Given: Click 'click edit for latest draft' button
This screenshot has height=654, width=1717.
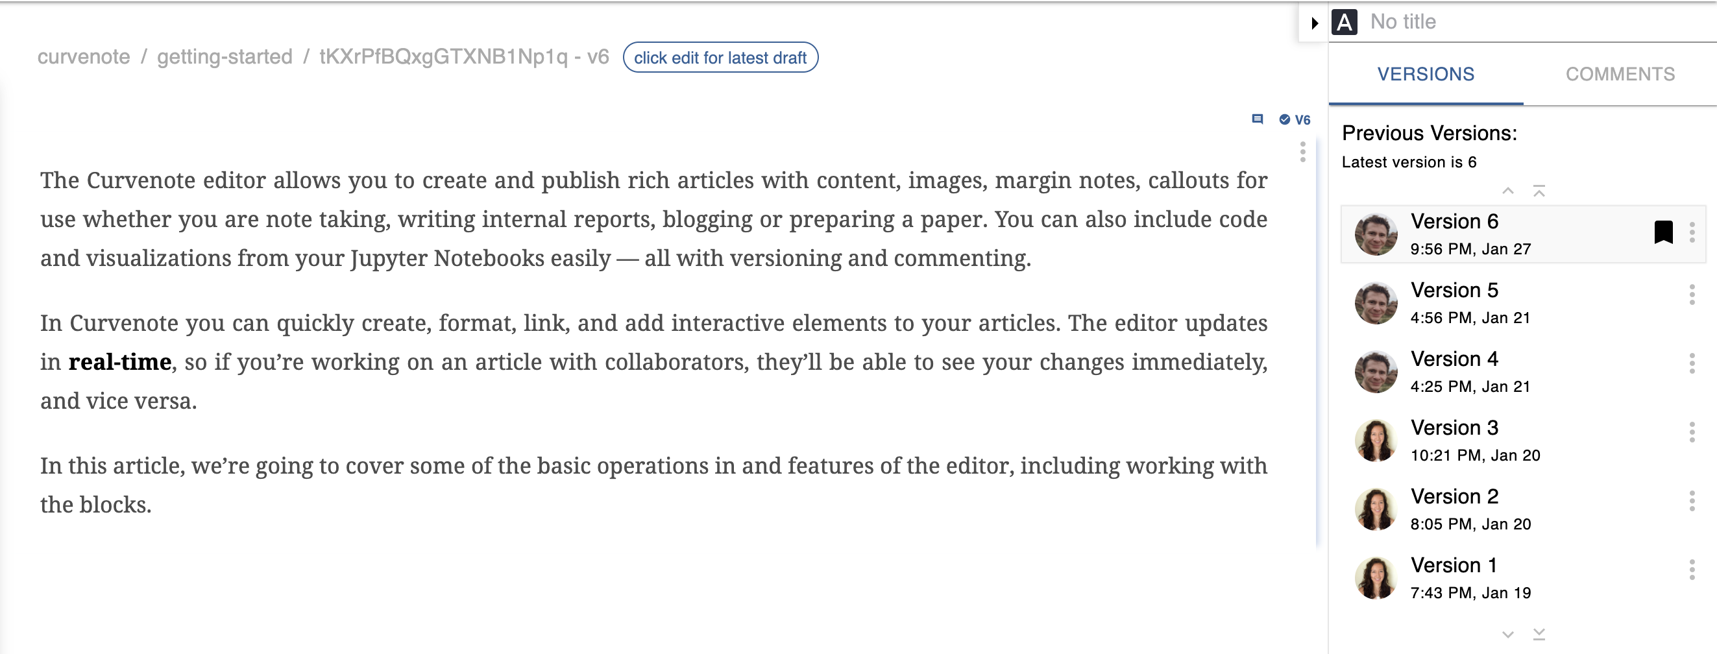Looking at the screenshot, I should coord(720,58).
